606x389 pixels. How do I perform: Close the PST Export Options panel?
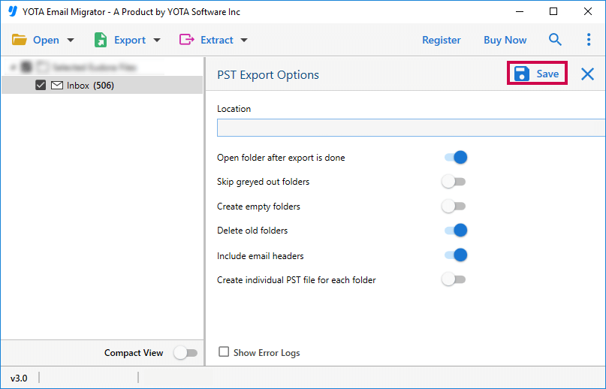[x=587, y=74]
